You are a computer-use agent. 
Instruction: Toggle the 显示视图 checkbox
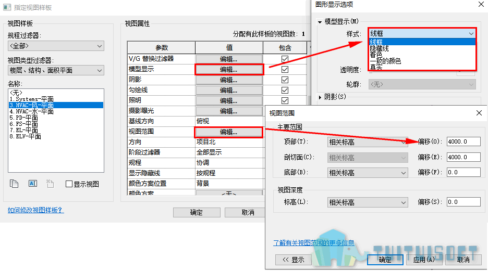(69, 184)
